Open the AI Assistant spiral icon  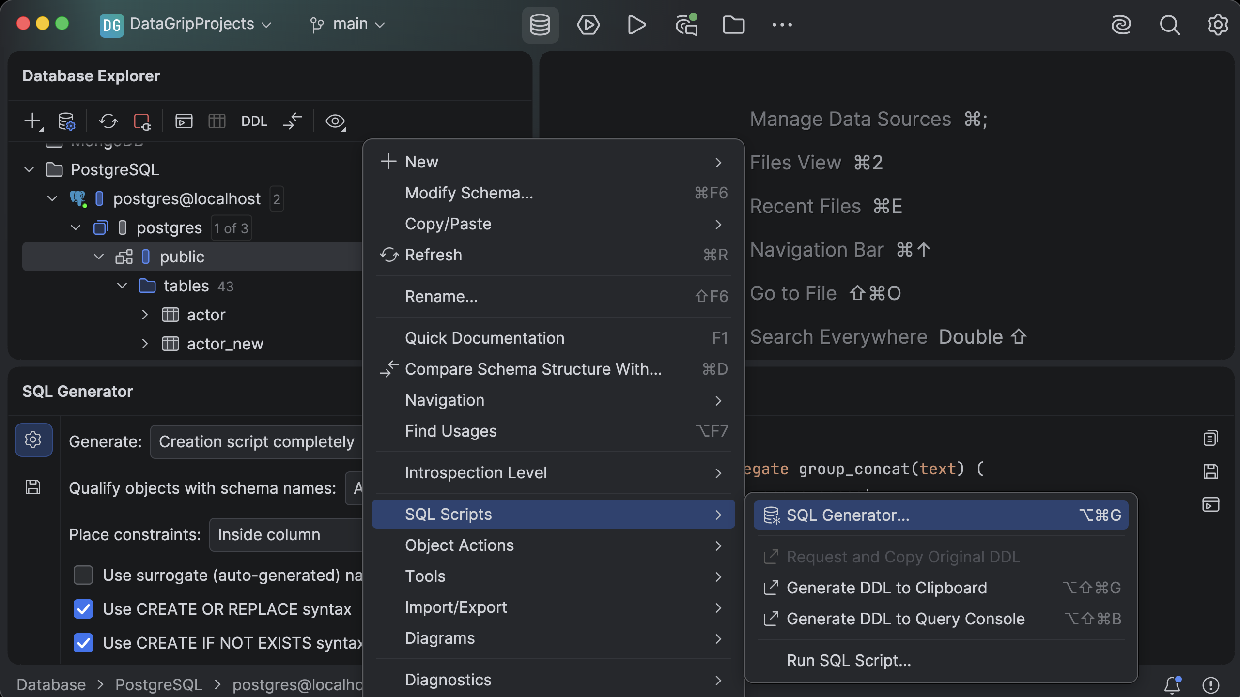coord(1121,25)
